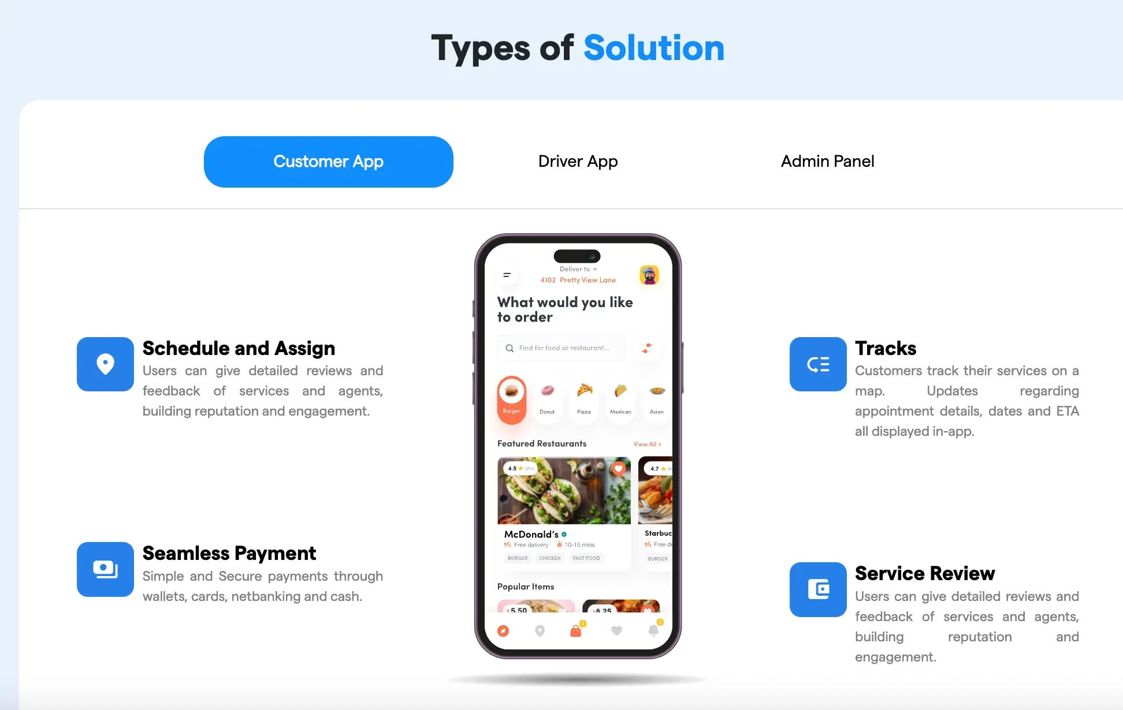This screenshot has height=710, width=1123.
Task: Click the Admin Panel menu item
Action: point(827,161)
